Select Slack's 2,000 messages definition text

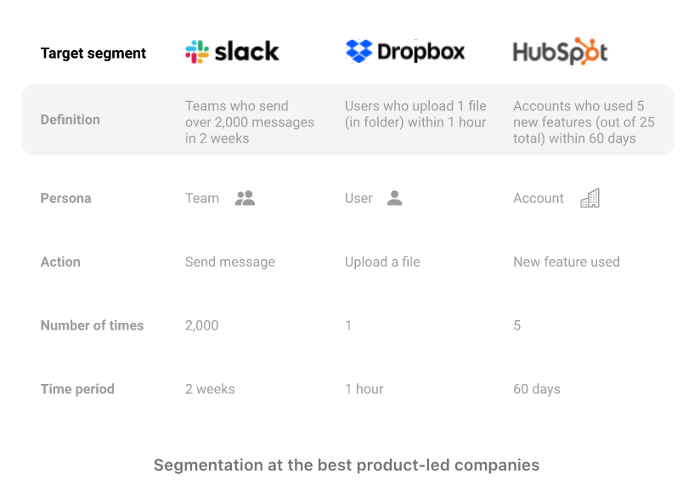[x=250, y=122]
